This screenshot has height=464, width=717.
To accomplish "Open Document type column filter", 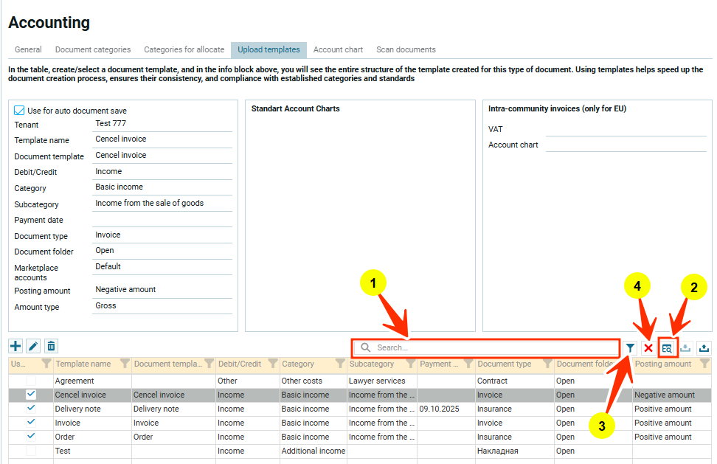I will coord(547,364).
